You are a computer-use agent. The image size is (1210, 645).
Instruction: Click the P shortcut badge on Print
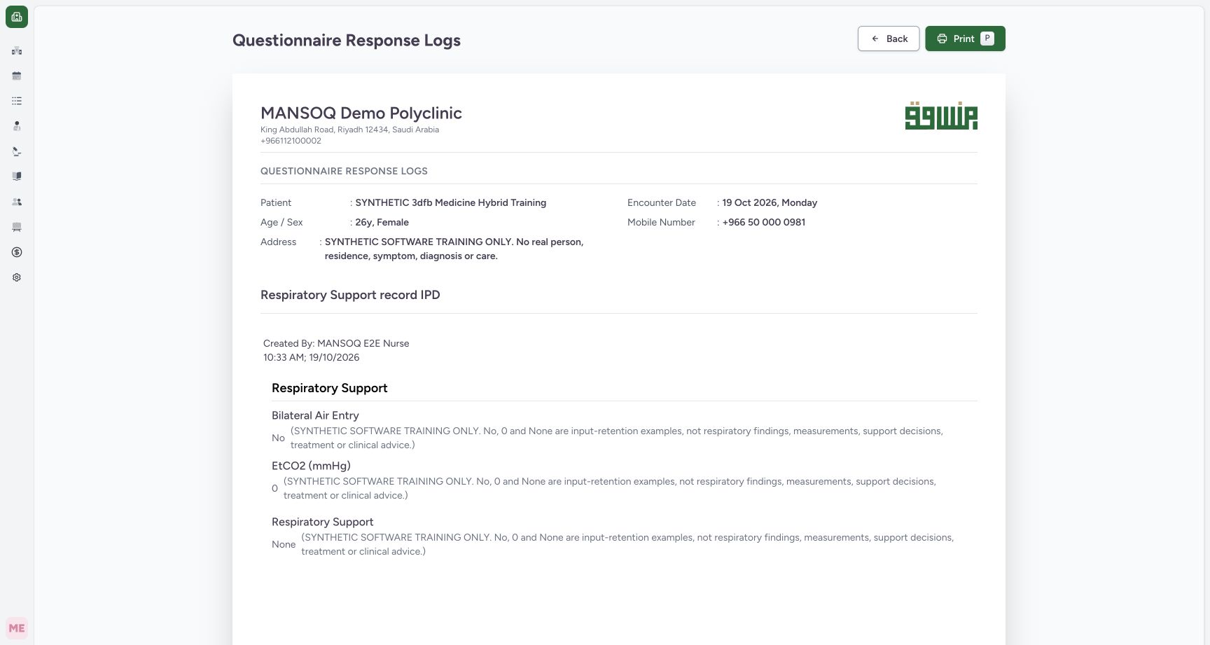pyautogui.click(x=987, y=39)
